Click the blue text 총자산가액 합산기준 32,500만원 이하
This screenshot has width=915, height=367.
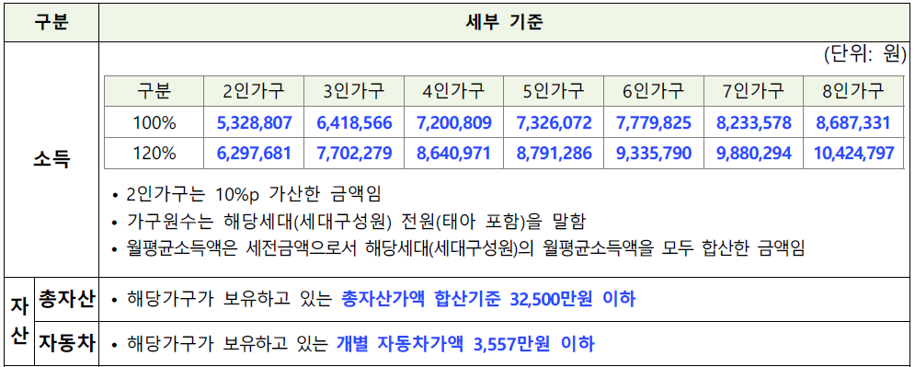(x=488, y=299)
